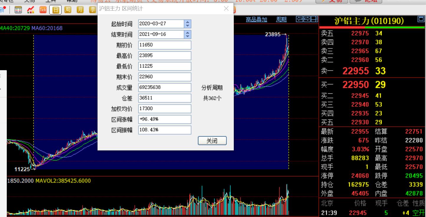Select the quarterly 季 period button
The height and width of the screenshot is (217, 426).
coord(93,10)
